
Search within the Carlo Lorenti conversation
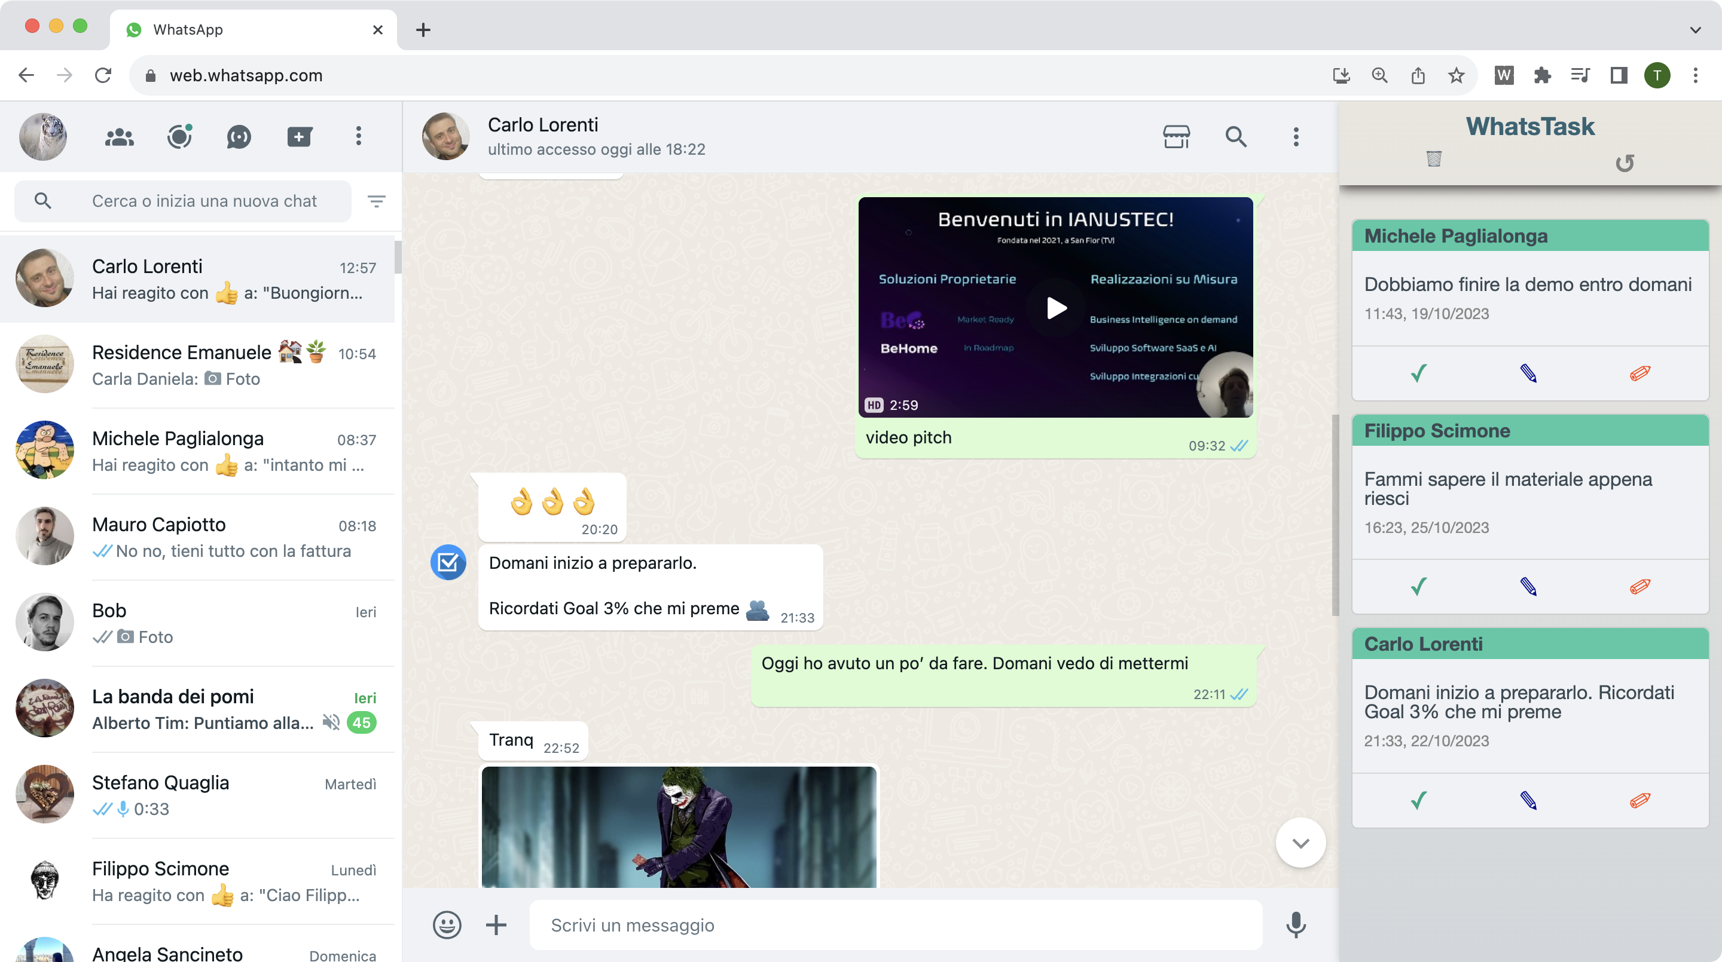coord(1235,137)
